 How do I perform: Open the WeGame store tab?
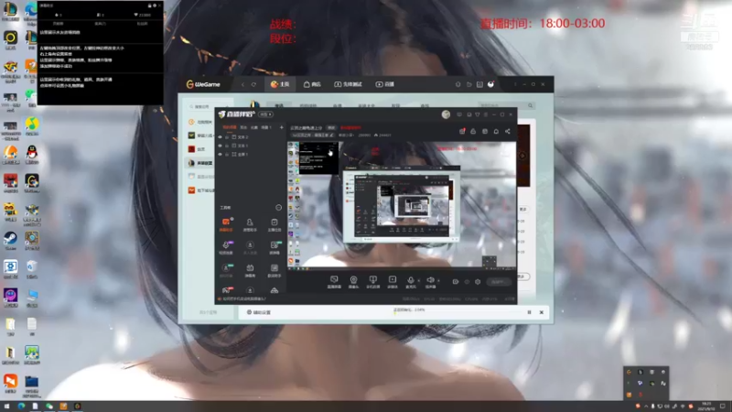312,84
